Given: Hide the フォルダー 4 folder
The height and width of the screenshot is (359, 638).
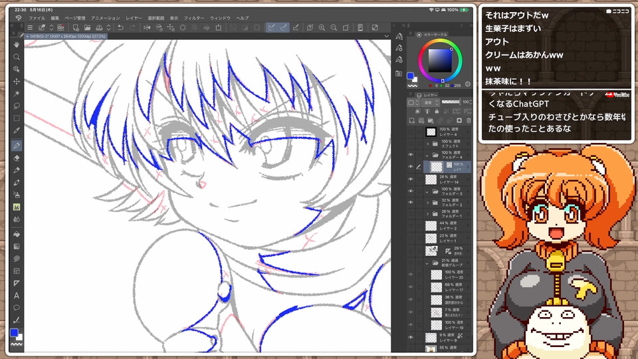Looking at the screenshot, I should pos(411,155).
